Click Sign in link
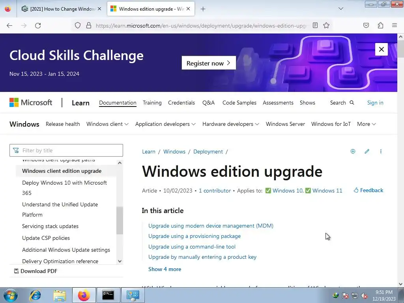The width and height of the screenshot is (404, 303). point(375,103)
